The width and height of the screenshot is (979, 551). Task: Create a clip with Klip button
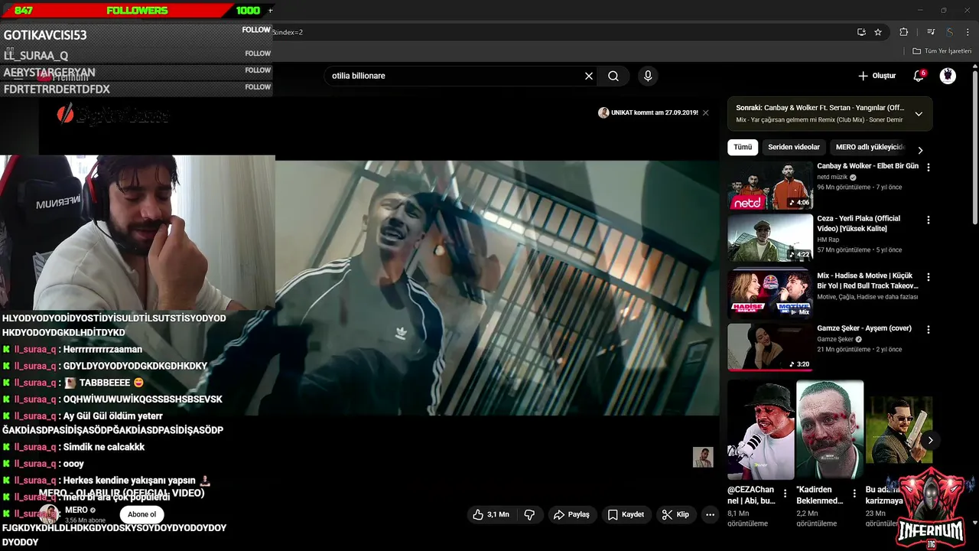pyautogui.click(x=675, y=514)
